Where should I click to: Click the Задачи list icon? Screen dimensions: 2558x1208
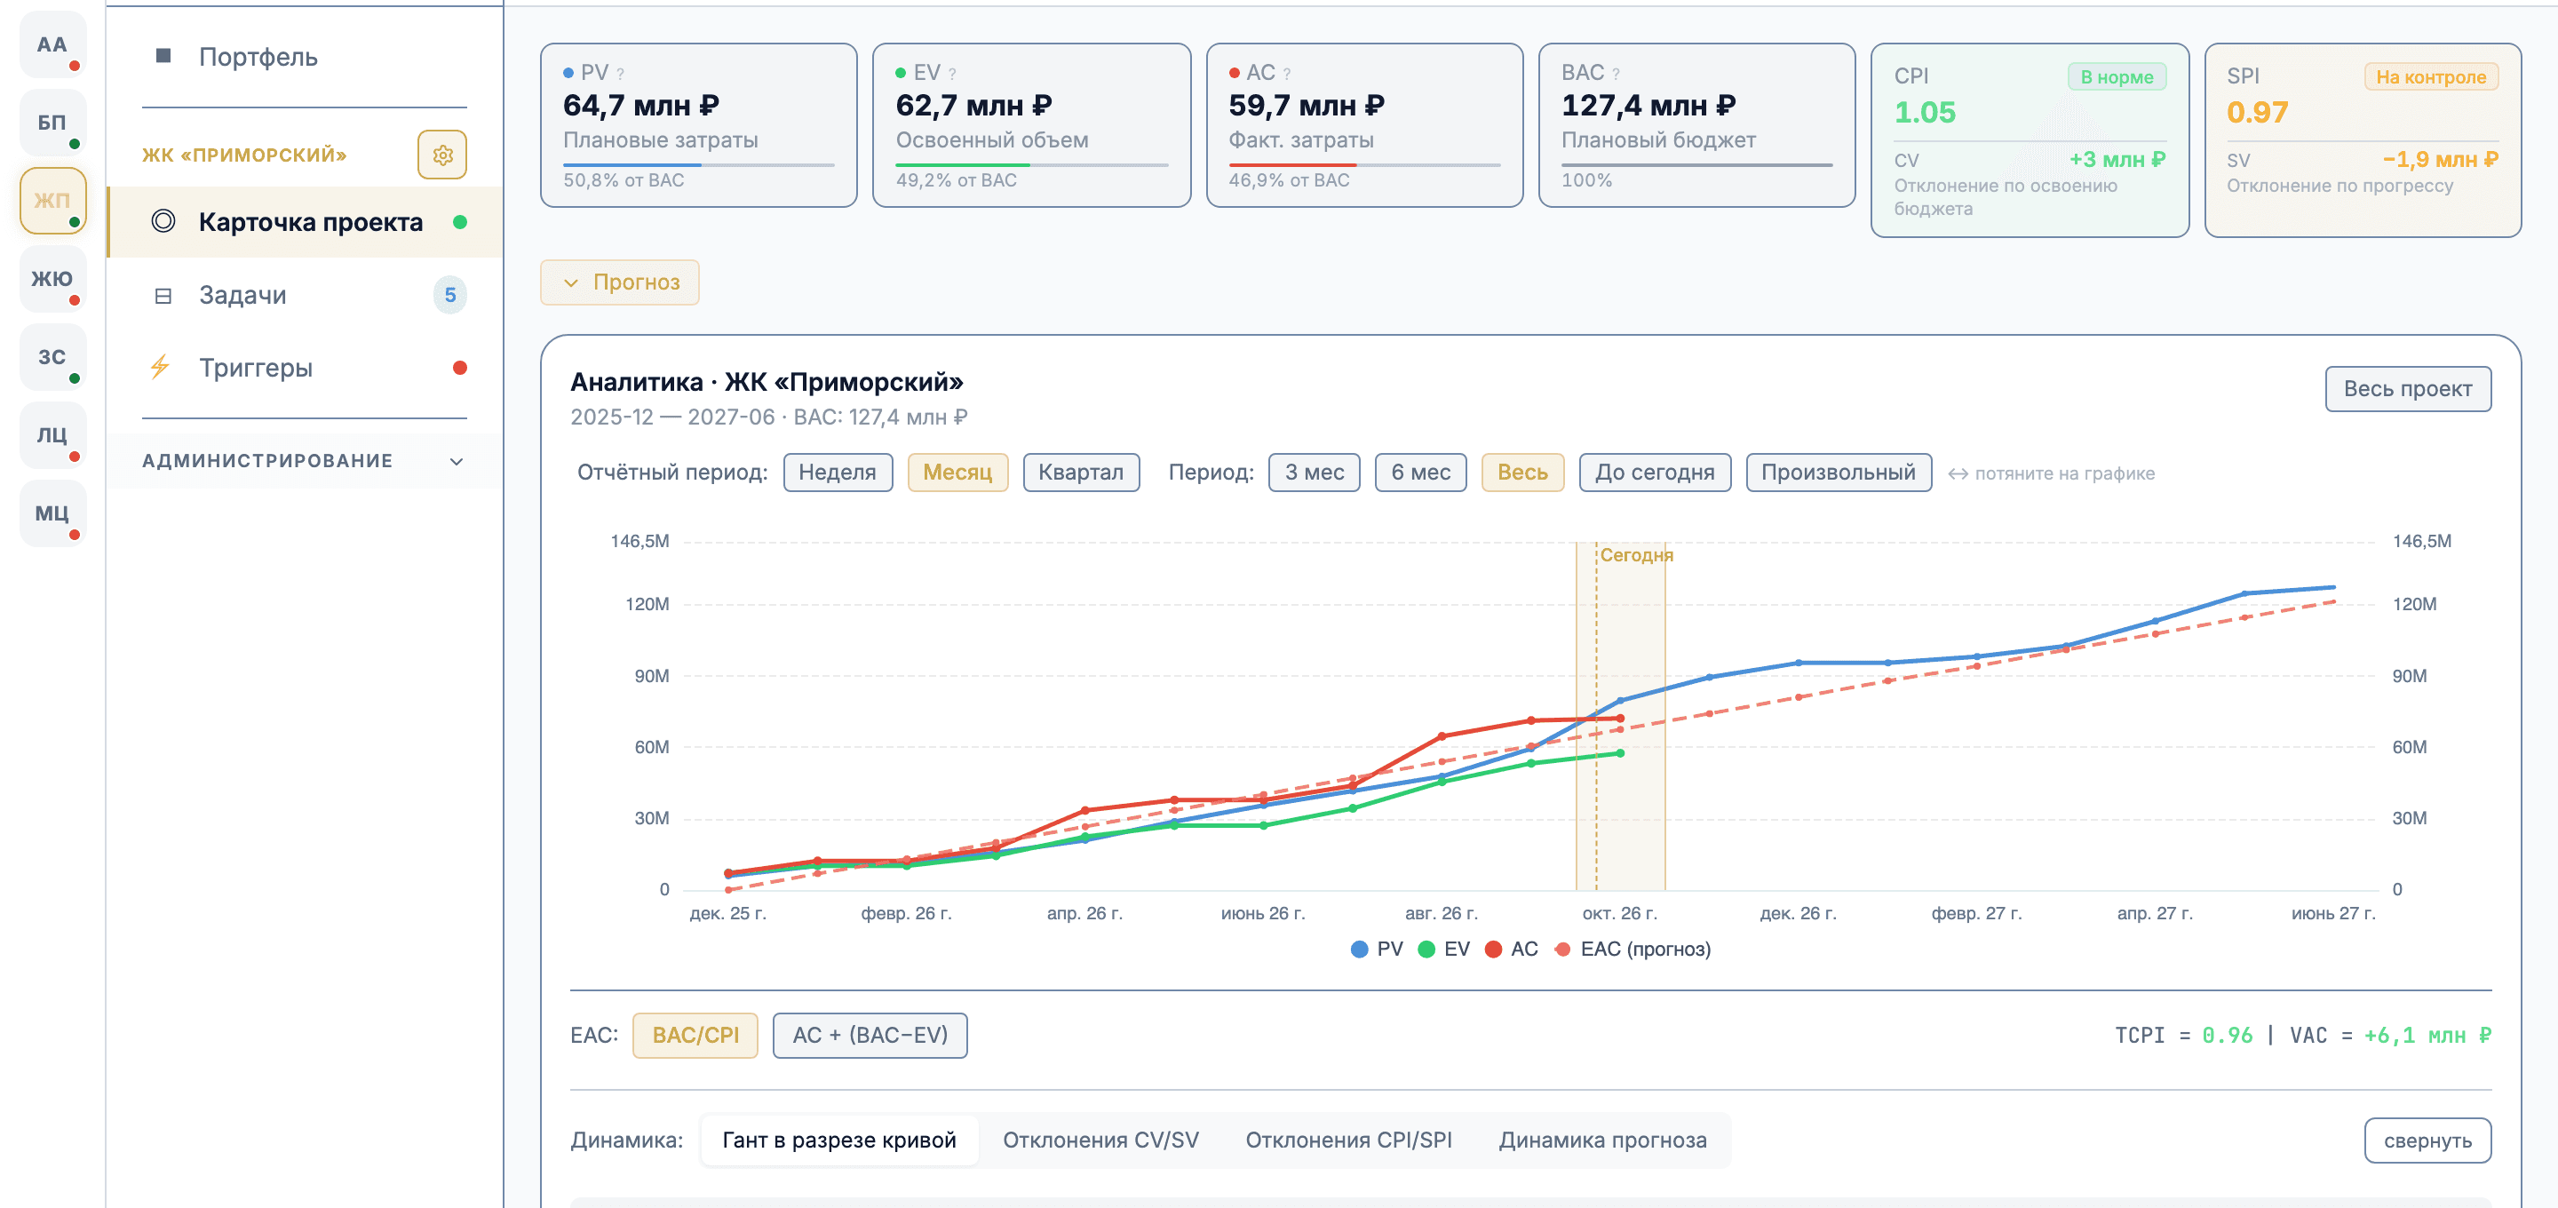tap(163, 295)
